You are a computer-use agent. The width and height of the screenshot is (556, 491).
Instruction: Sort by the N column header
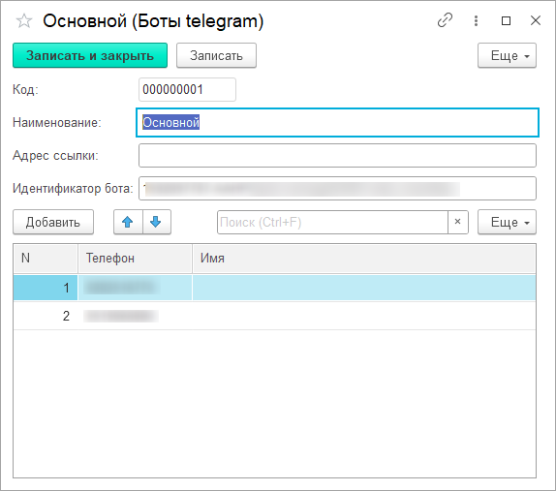click(46, 258)
